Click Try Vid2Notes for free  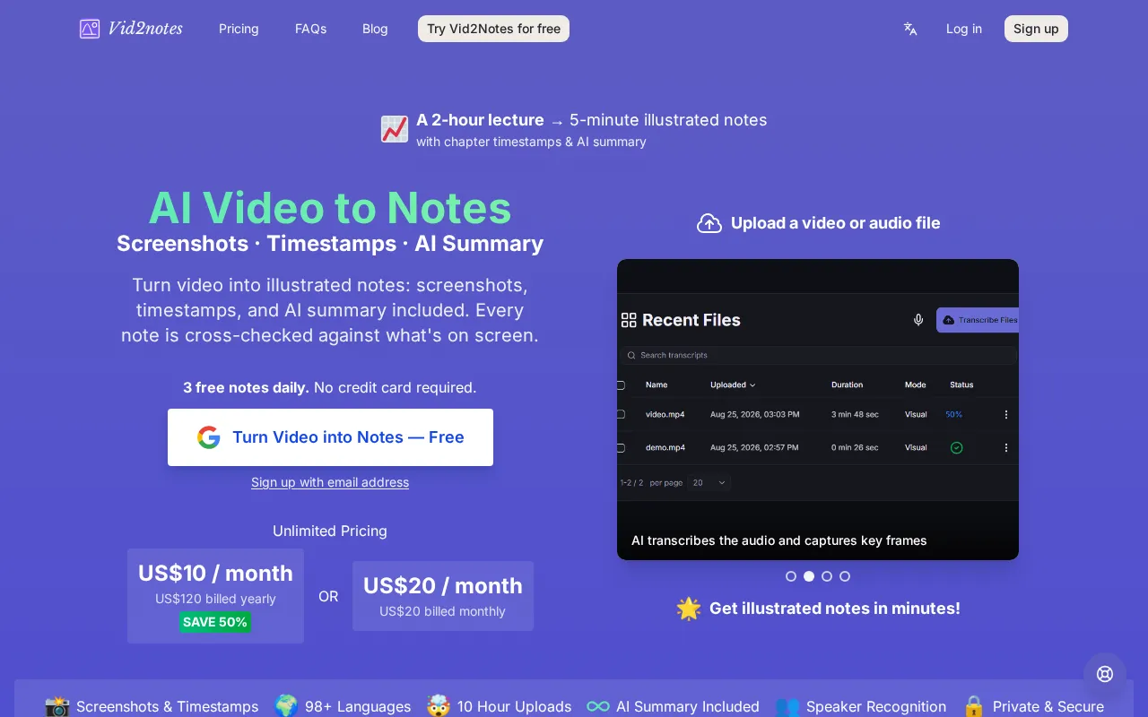click(x=493, y=29)
